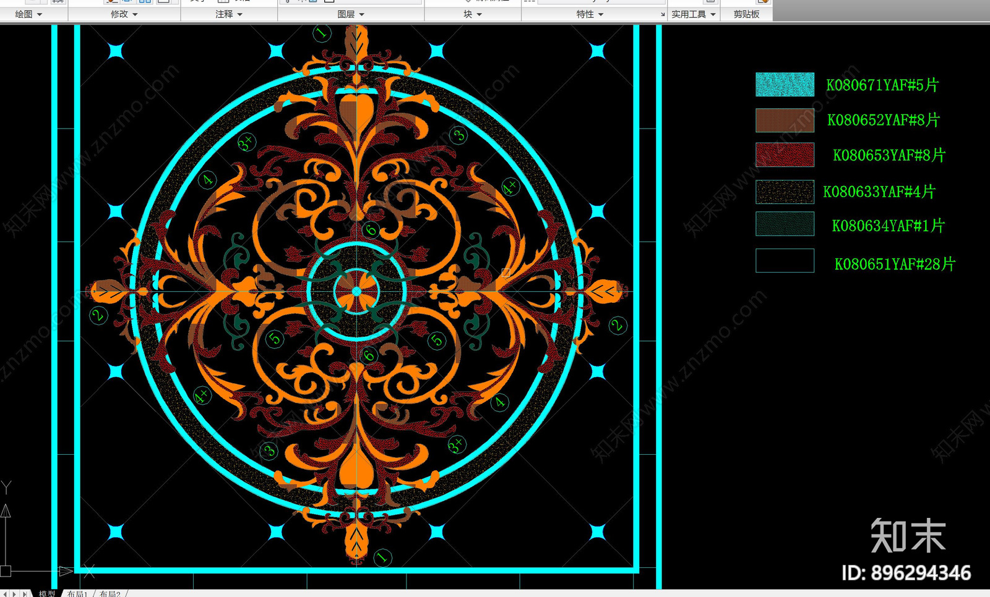Viewport: 990px width, 597px height.
Task: Click the text K080671YAF#5片
Action: 882,85
